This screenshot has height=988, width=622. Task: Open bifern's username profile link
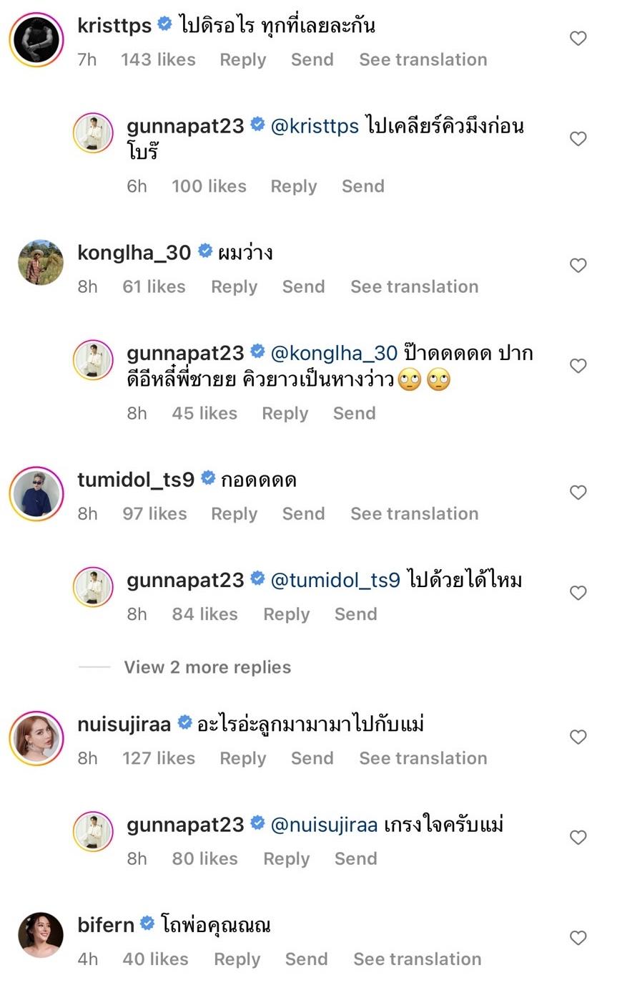106,925
